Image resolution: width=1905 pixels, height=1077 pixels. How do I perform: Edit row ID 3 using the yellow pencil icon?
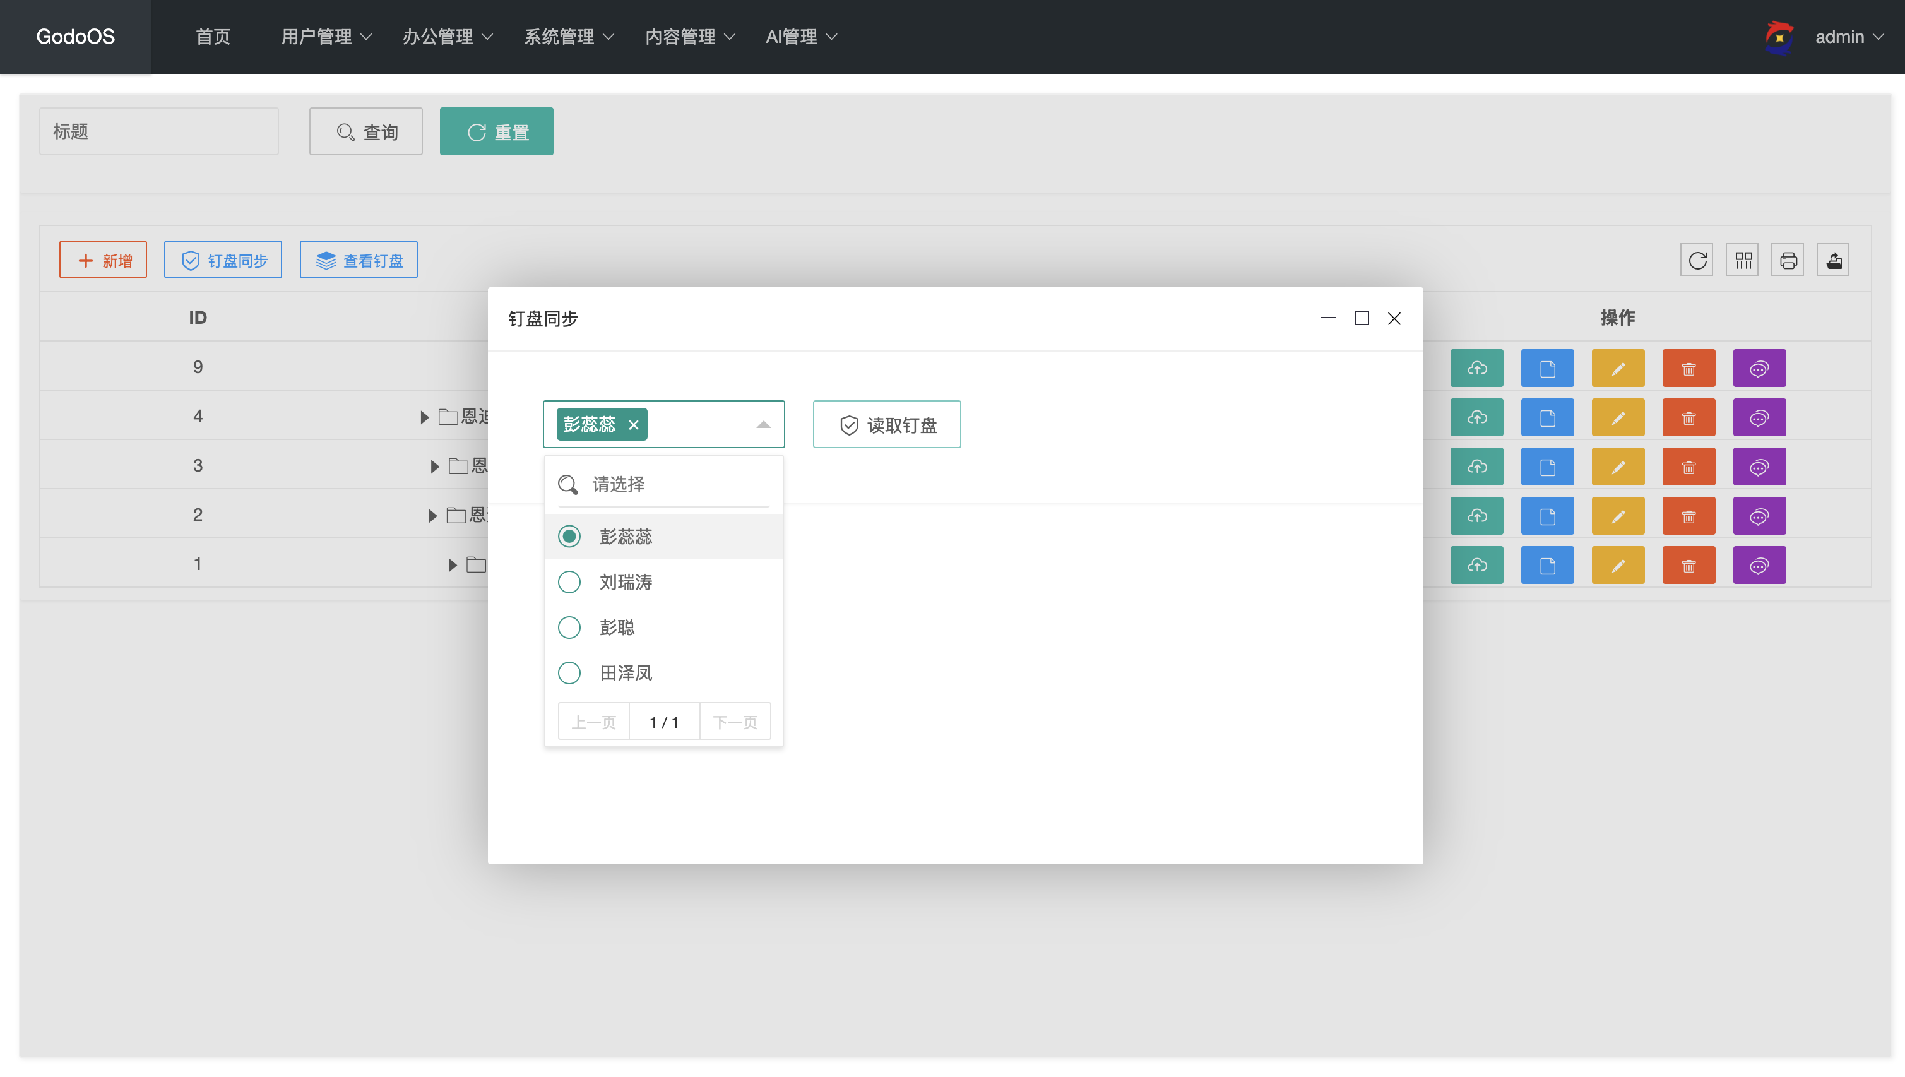[1618, 466]
